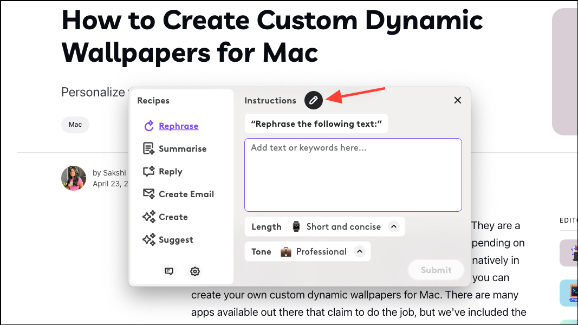Click the Professional tone value
The image size is (578, 325).
click(x=321, y=252)
